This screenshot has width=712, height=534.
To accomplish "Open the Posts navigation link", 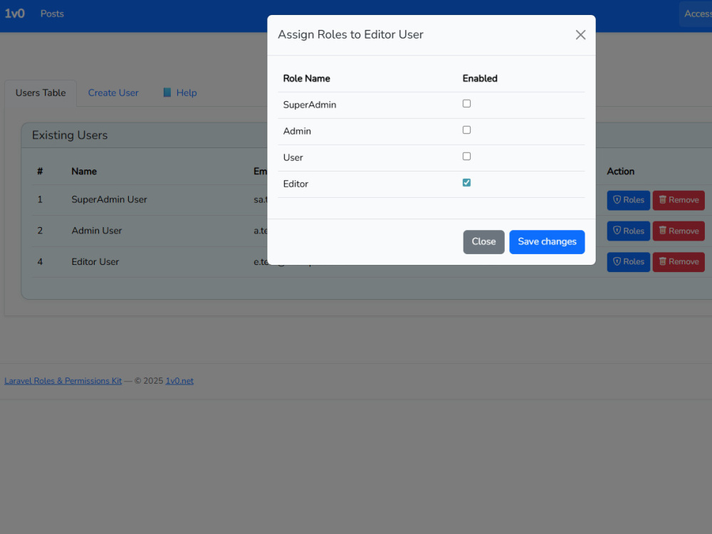I will pyautogui.click(x=52, y=14).
